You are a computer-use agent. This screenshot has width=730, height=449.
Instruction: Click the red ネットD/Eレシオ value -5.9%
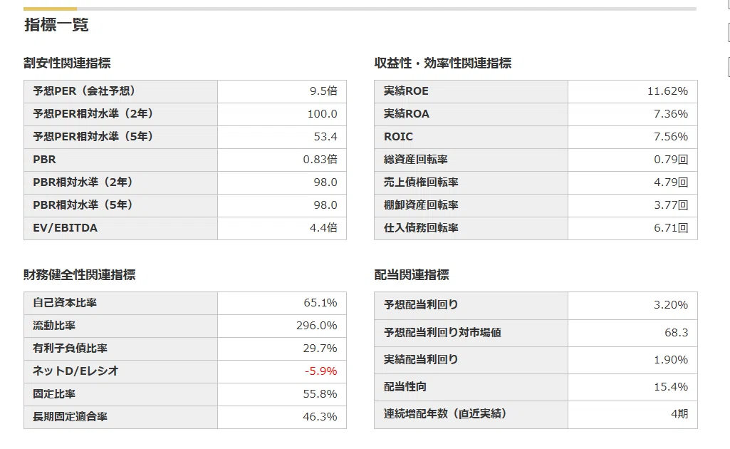click(x=320, y=371)
